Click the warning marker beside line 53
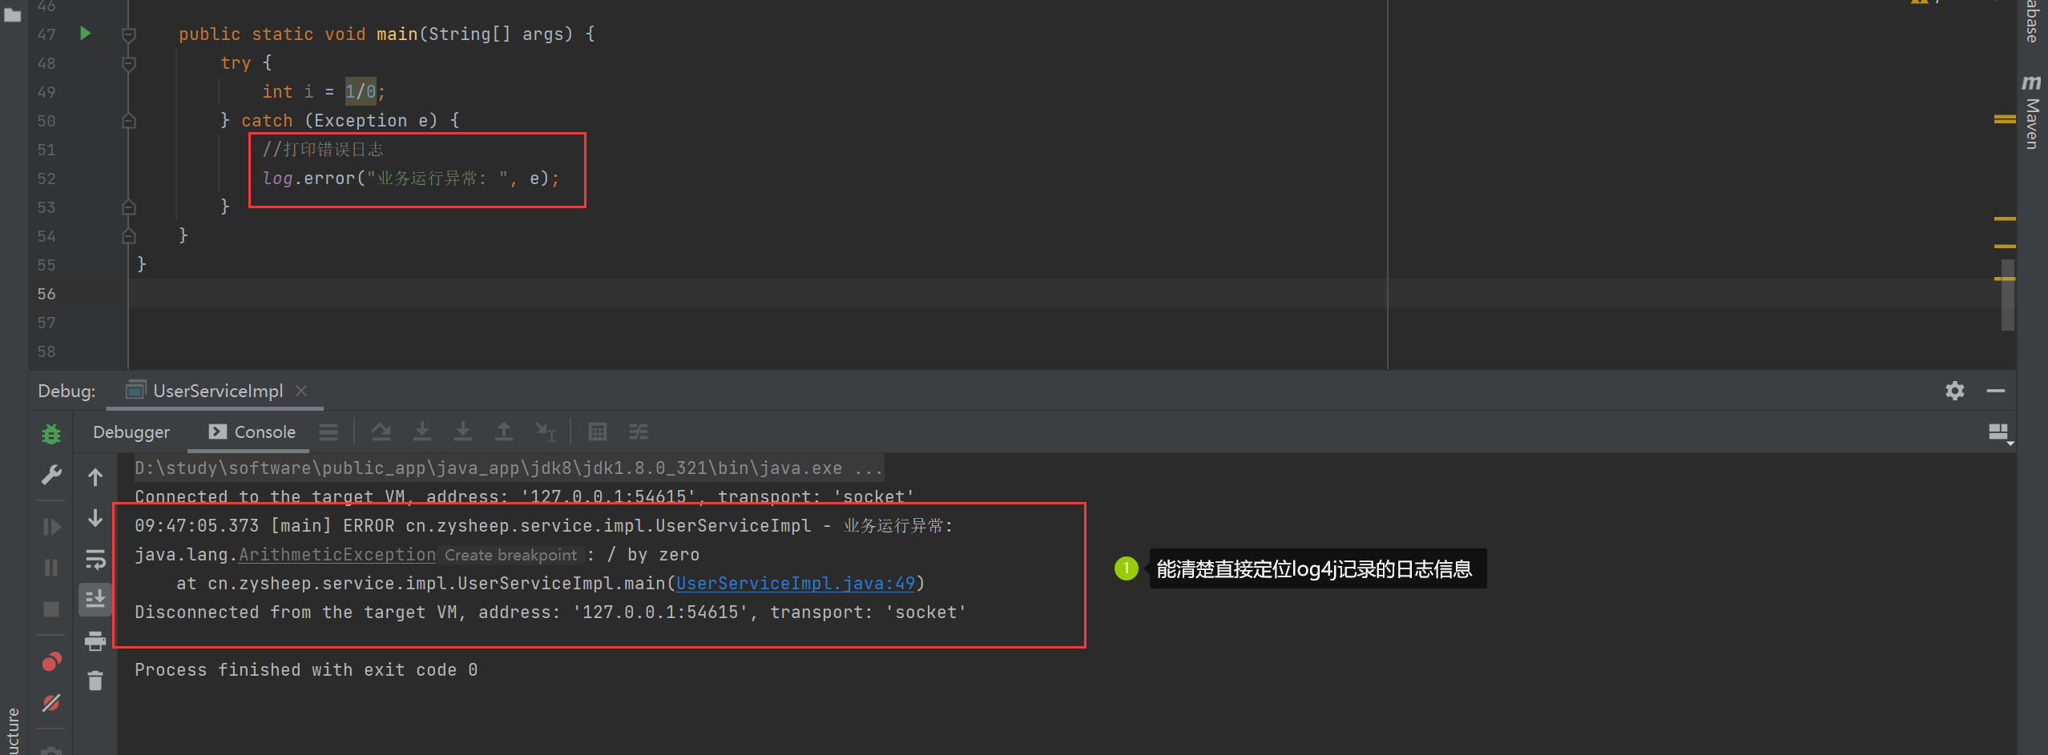 pyautogui.click(x=2005, y=219)
